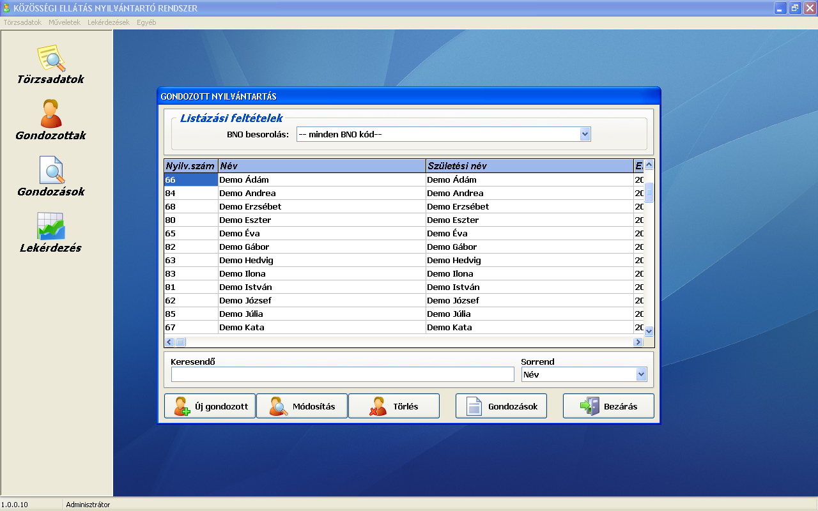Open the Lekérdezés chart icon
The width and height of the screenshot is (818, 511).
point(51,227)
